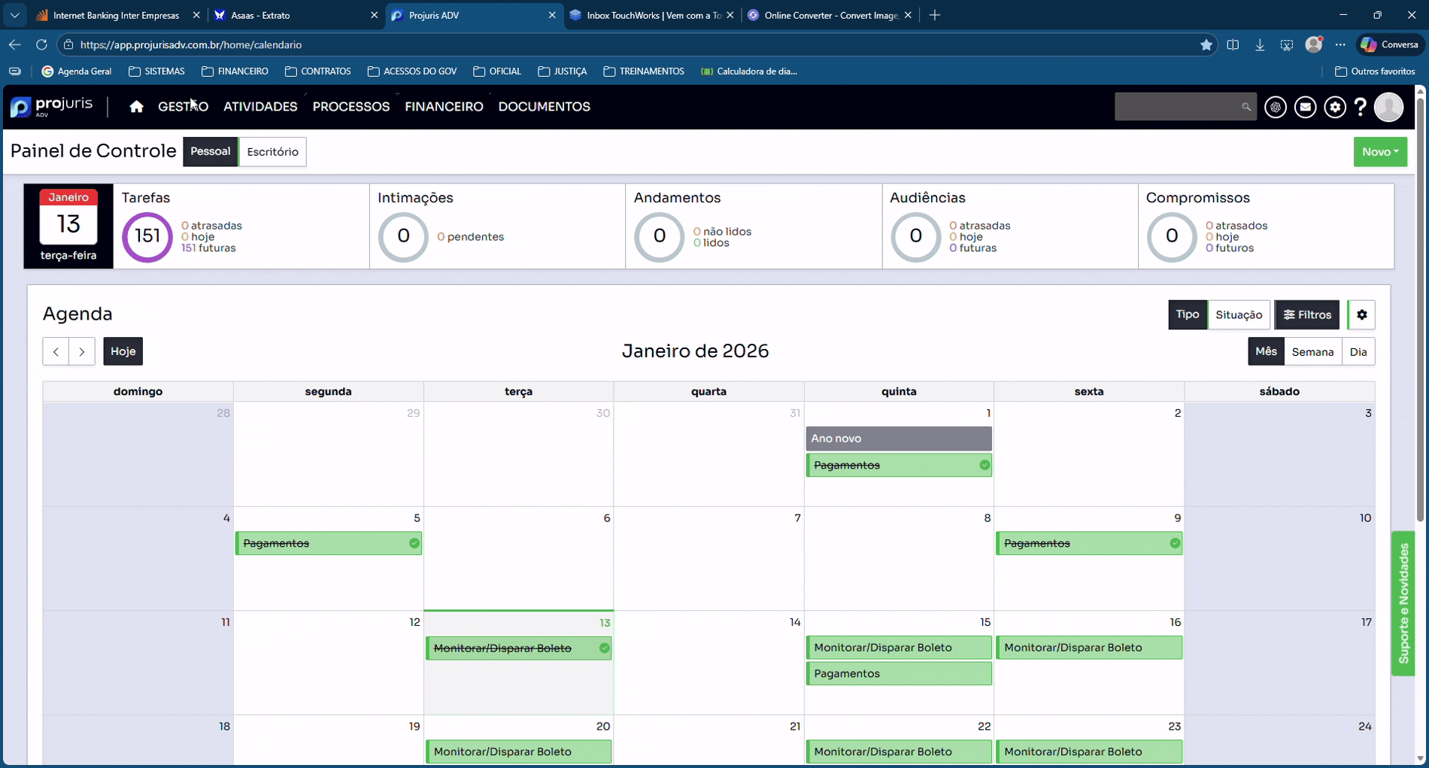The width and height of the screenshot is (1429, 768).
Task: Open the settings gear in top navbar
Action: (1335, 108)
